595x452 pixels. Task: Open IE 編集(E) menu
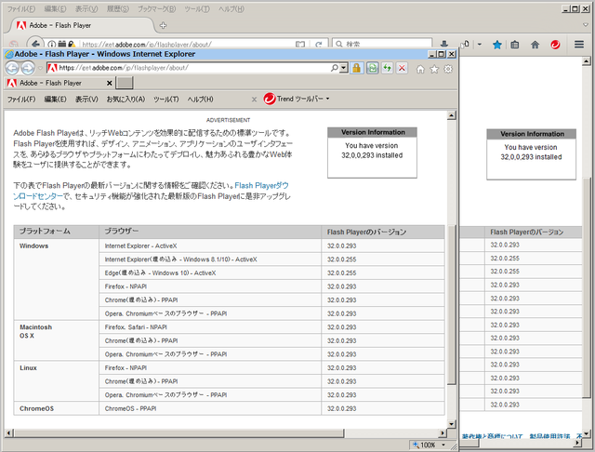point(55,100)
